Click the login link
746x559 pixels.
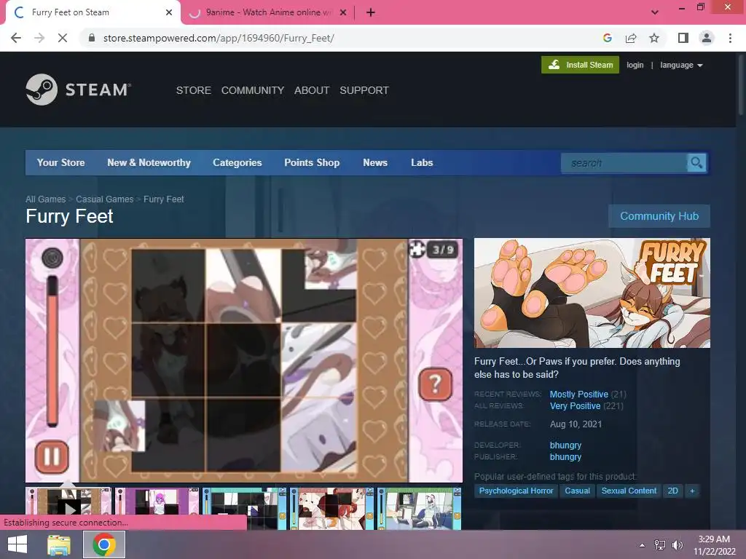click(x=635, y=65)
